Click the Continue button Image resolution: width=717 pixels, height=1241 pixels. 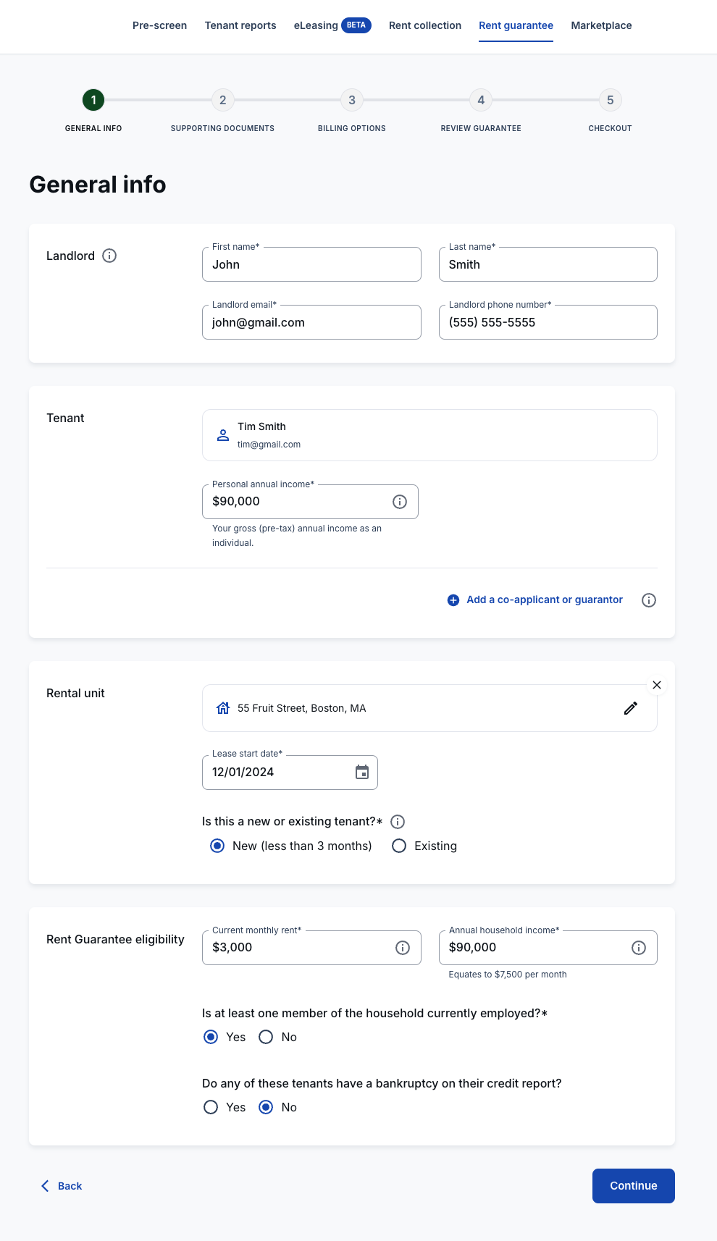tap(634, 1186)
